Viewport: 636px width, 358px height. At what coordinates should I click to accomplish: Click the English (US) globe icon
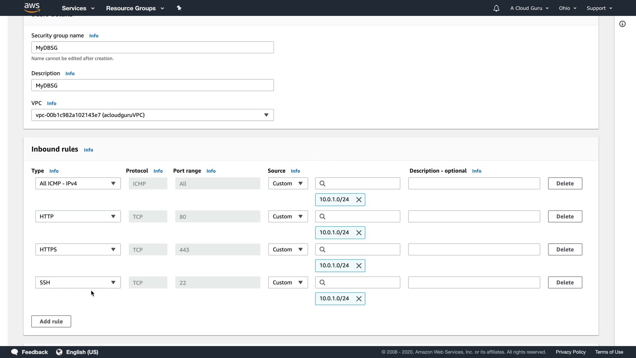(59, 352)
